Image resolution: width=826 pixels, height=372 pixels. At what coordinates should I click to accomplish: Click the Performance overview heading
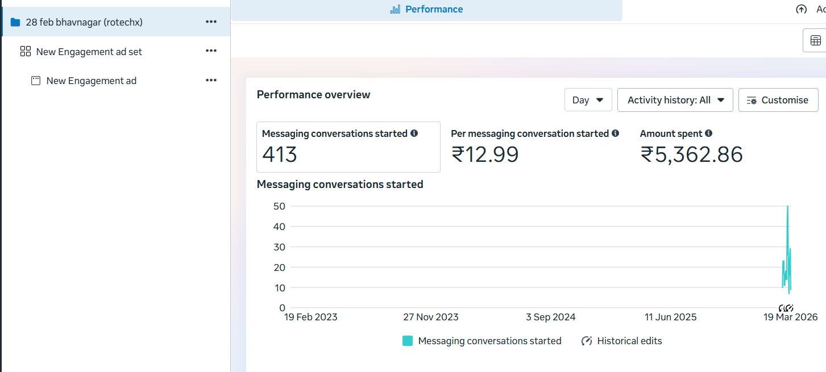(314, 94)
